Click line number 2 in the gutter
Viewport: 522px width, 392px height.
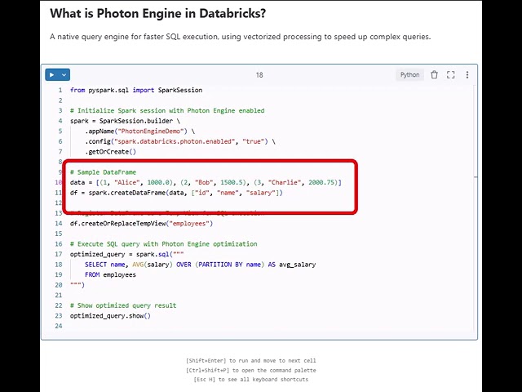point(60,100)
